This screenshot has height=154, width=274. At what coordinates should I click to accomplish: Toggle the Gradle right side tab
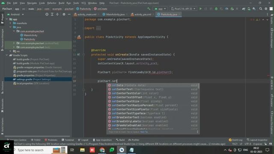[x=272, y=20]
